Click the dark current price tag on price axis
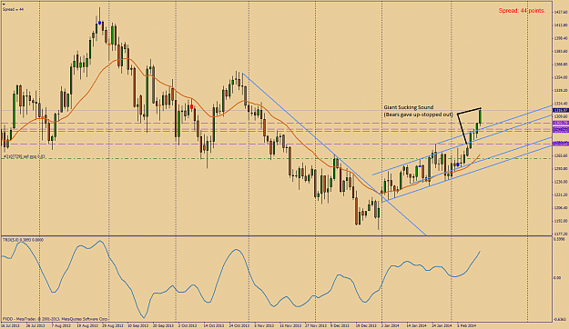 click(560, 110)
